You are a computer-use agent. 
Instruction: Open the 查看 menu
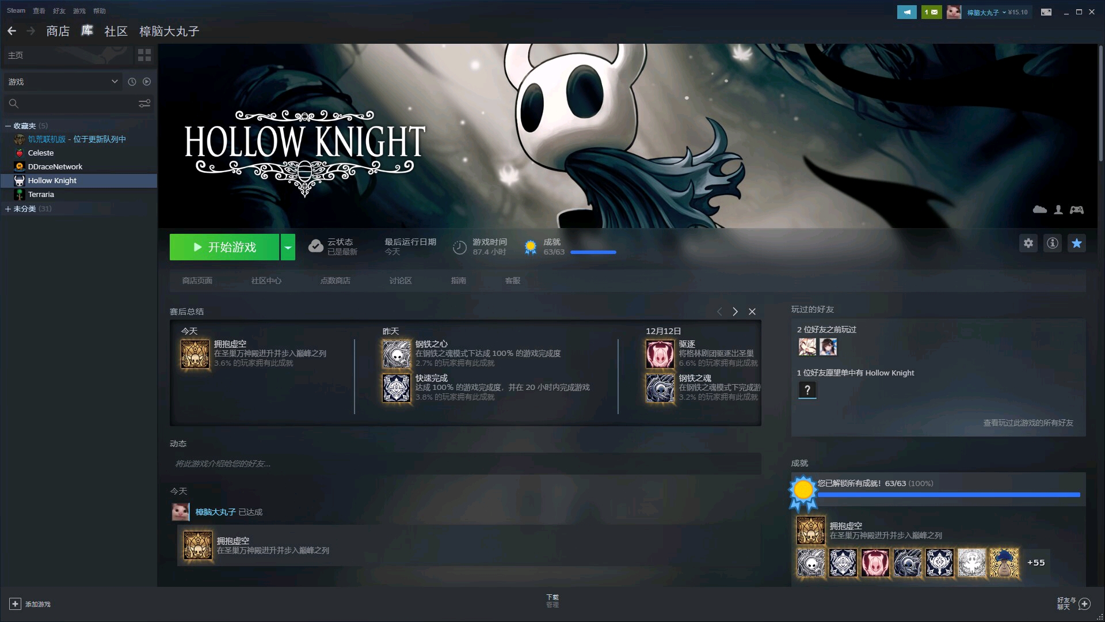tap(39, 10)
